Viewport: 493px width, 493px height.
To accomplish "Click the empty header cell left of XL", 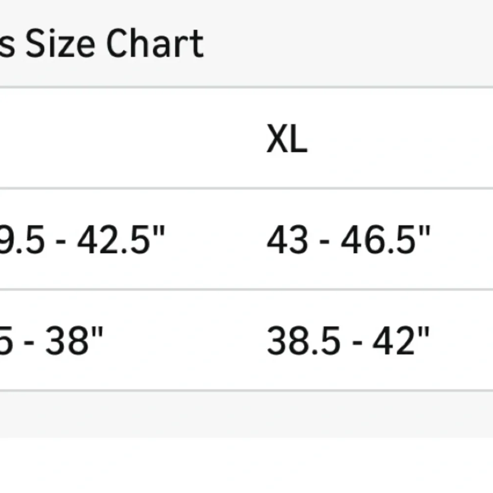I will (126, 138).
